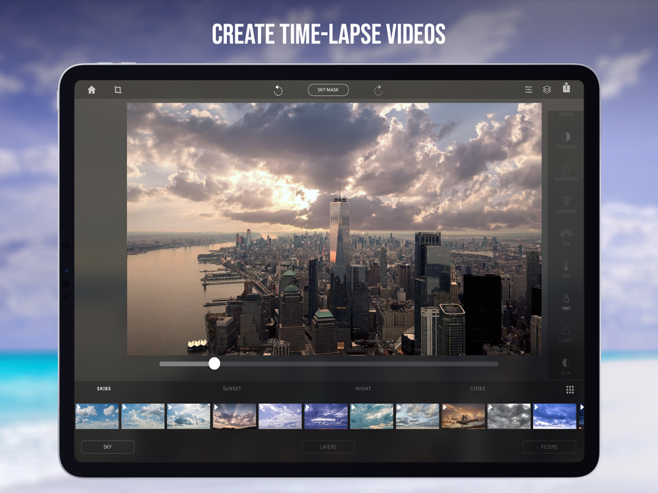The image size is (658, 493).
Task: Pick the orange sunset sky thumbnail
Action: point(463,416)
